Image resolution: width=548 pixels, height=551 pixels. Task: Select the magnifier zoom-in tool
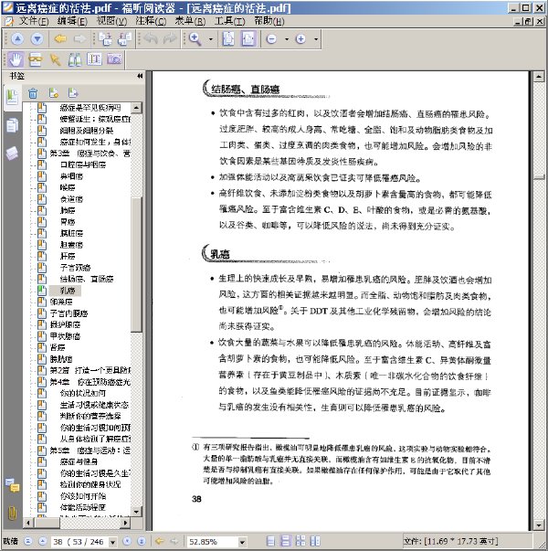195,39
